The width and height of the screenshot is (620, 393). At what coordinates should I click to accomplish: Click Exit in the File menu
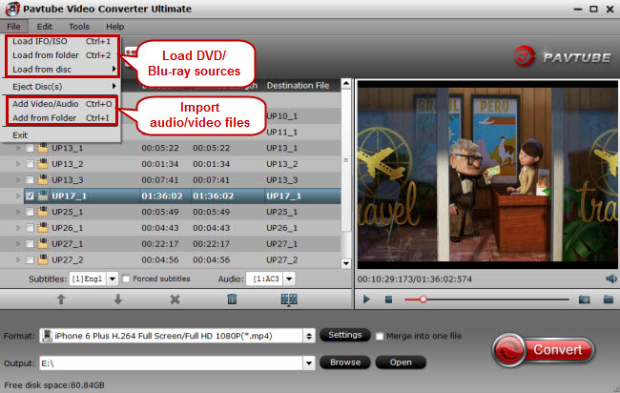coord(20,135)
